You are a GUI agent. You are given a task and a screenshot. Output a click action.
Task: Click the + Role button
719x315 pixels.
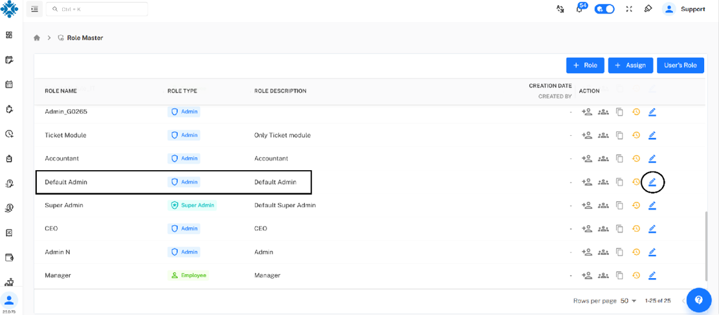(x=585, y=65)
